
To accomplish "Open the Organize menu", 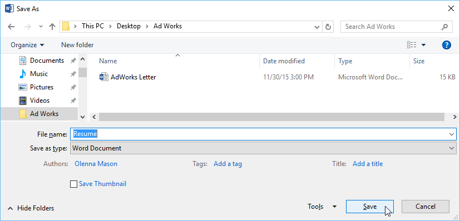I will coord(27,45).
